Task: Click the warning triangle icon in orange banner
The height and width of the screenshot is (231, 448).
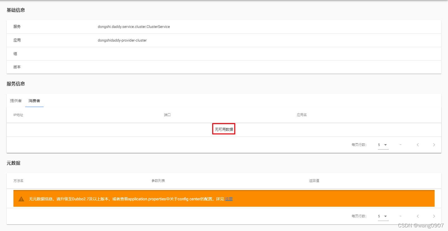Action: pos(21,199)
